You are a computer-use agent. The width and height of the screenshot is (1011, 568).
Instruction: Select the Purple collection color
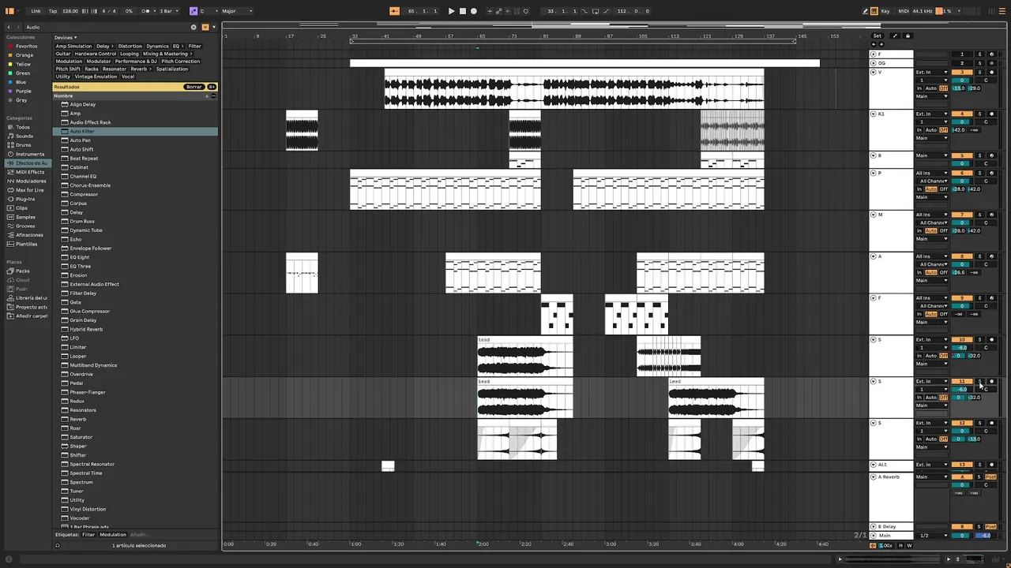point(24,91)
